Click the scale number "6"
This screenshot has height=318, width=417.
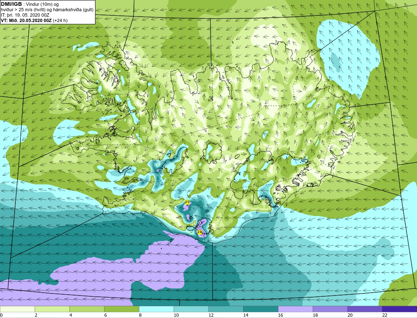click(106, 316)
